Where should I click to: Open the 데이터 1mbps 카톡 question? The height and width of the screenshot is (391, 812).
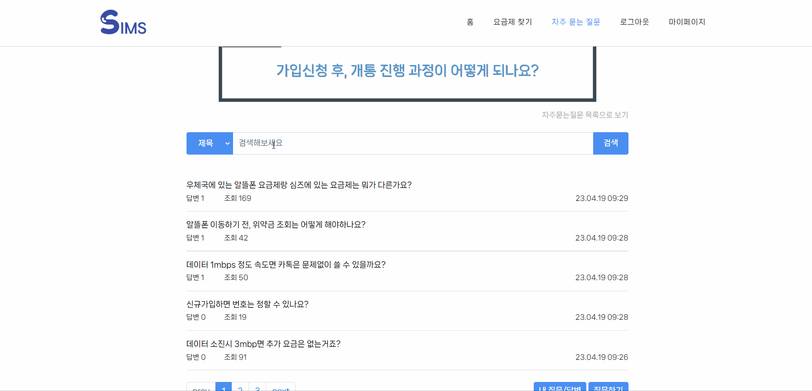click(286, 264)
